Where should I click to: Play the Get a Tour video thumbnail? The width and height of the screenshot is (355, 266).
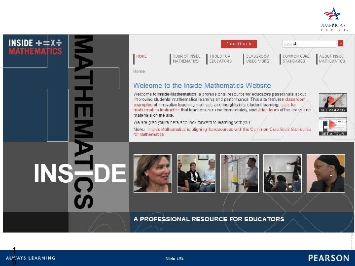333,127
